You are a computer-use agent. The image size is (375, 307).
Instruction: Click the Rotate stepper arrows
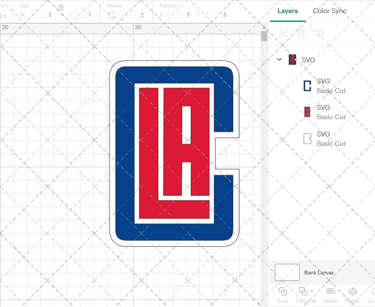tap(142, 15)
